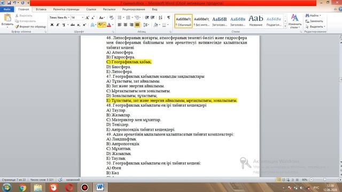The height and width of the screenshot is (192, 342).
Task: Apply the Без интервала style
Action: pyautogui.click(x=201, y=21)
